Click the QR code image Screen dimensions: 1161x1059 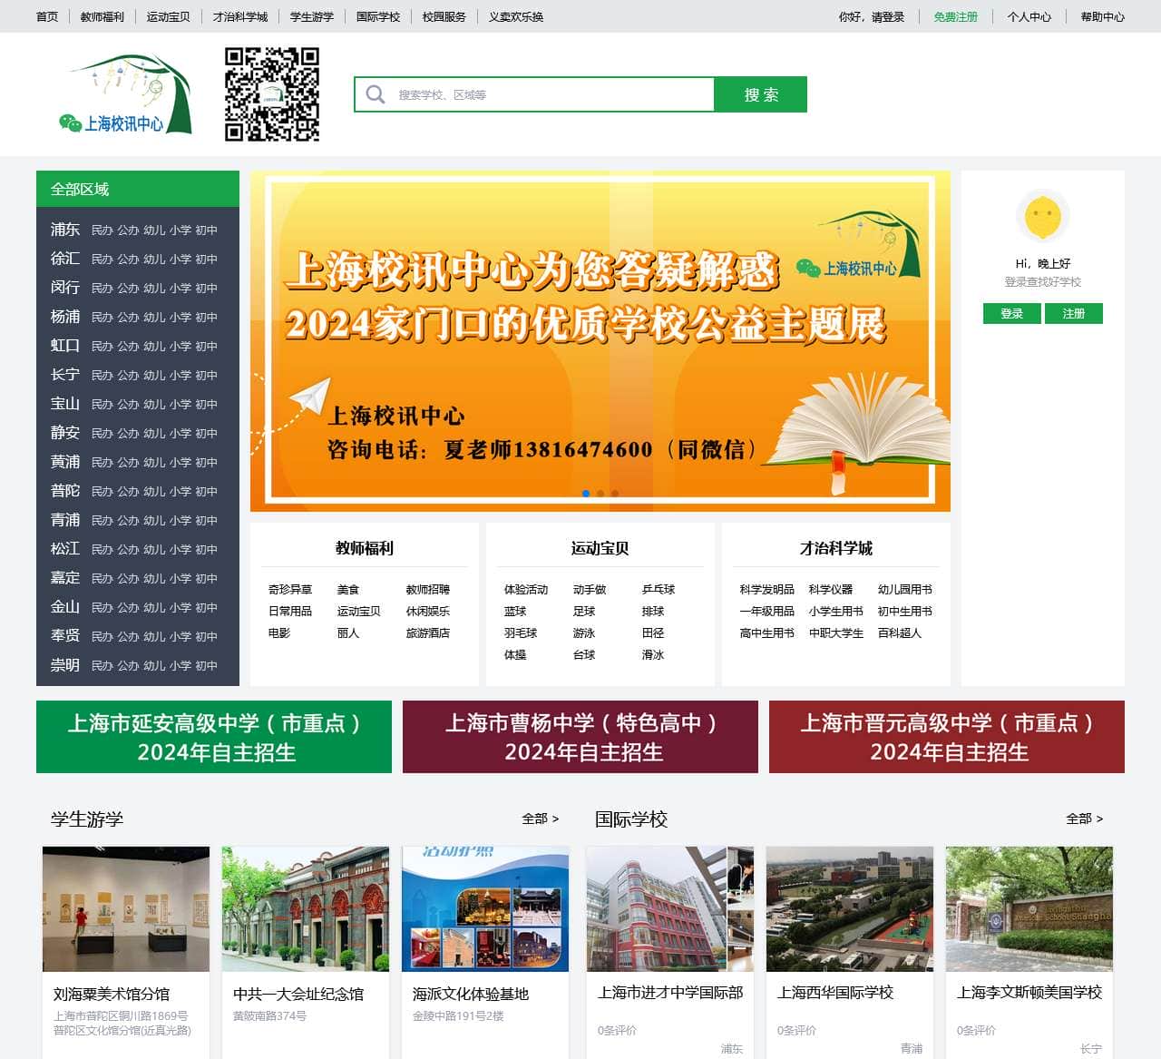272,94
